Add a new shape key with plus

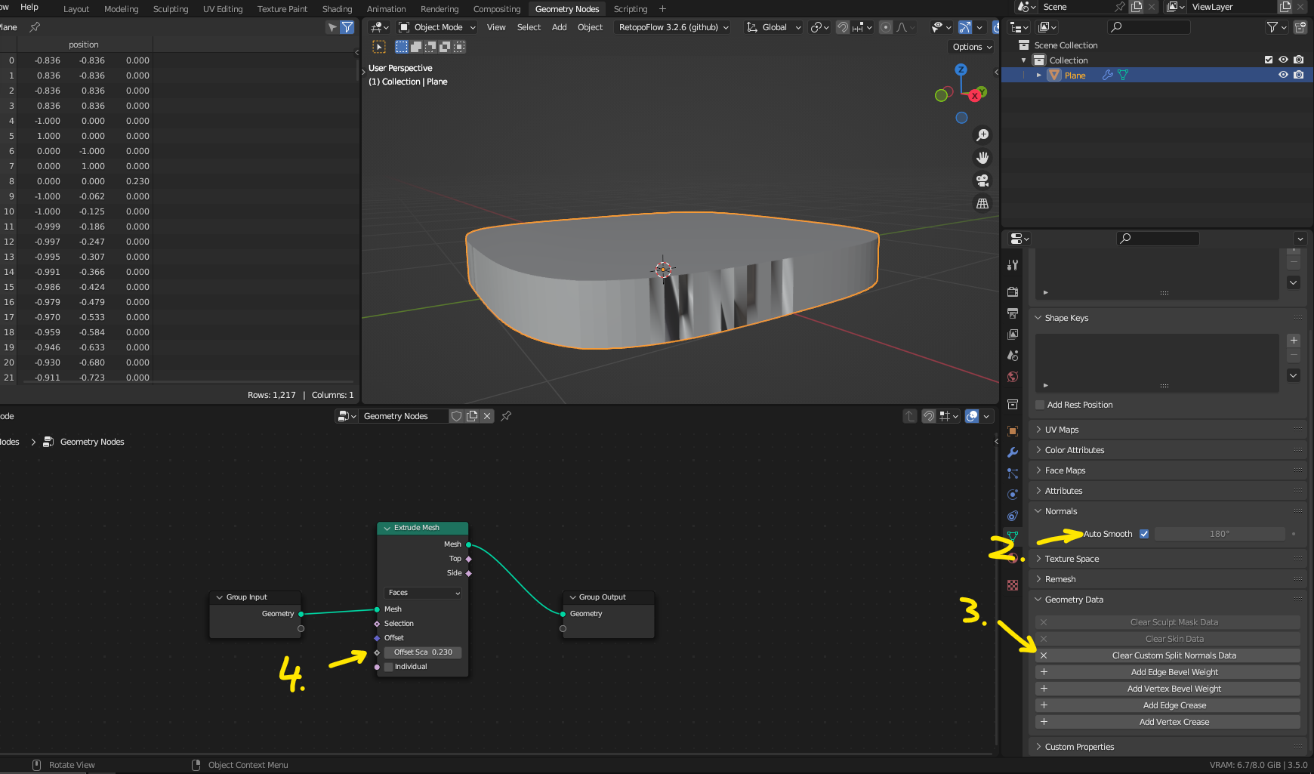point(1294,341)
